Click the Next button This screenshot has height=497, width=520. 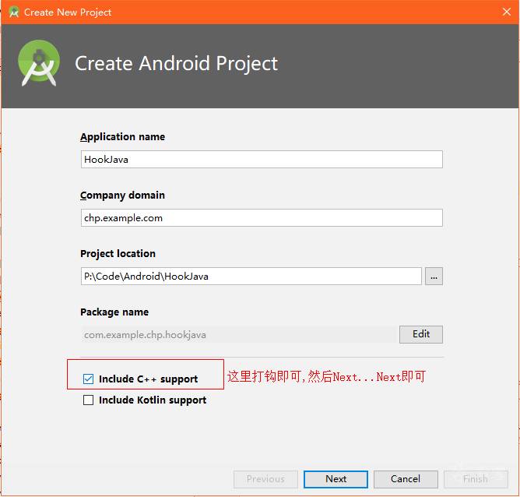click(x=336, y=479)
